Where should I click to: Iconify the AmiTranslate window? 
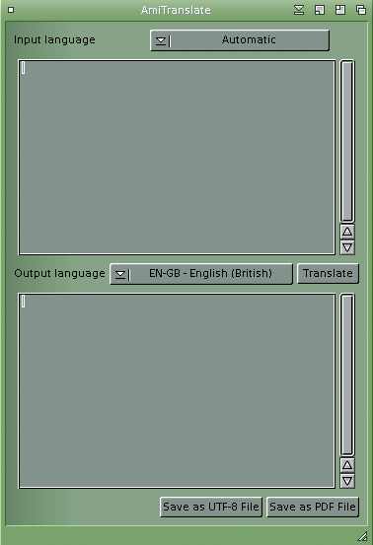tap(299, 10)
